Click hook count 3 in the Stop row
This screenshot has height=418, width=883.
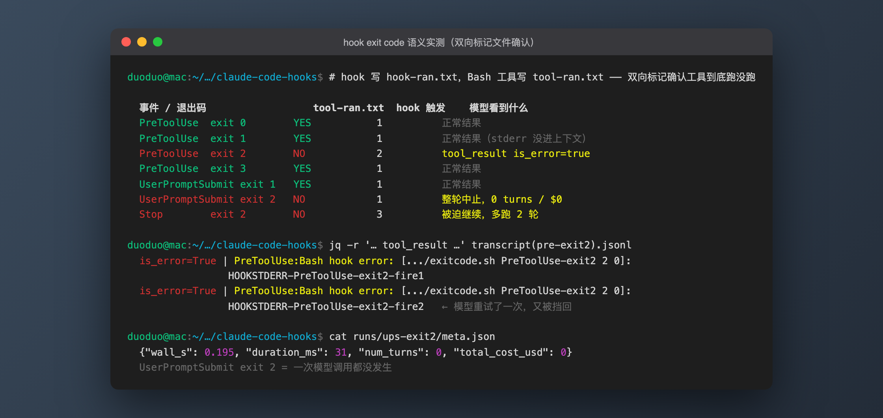[379, 214]
